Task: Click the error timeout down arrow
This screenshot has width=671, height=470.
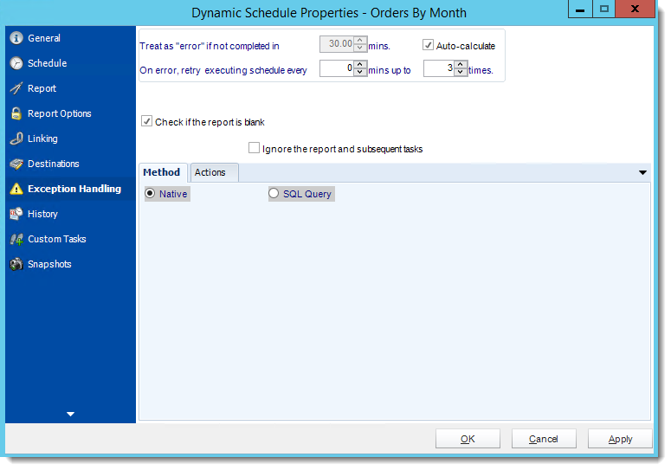Action: point(360,48)
